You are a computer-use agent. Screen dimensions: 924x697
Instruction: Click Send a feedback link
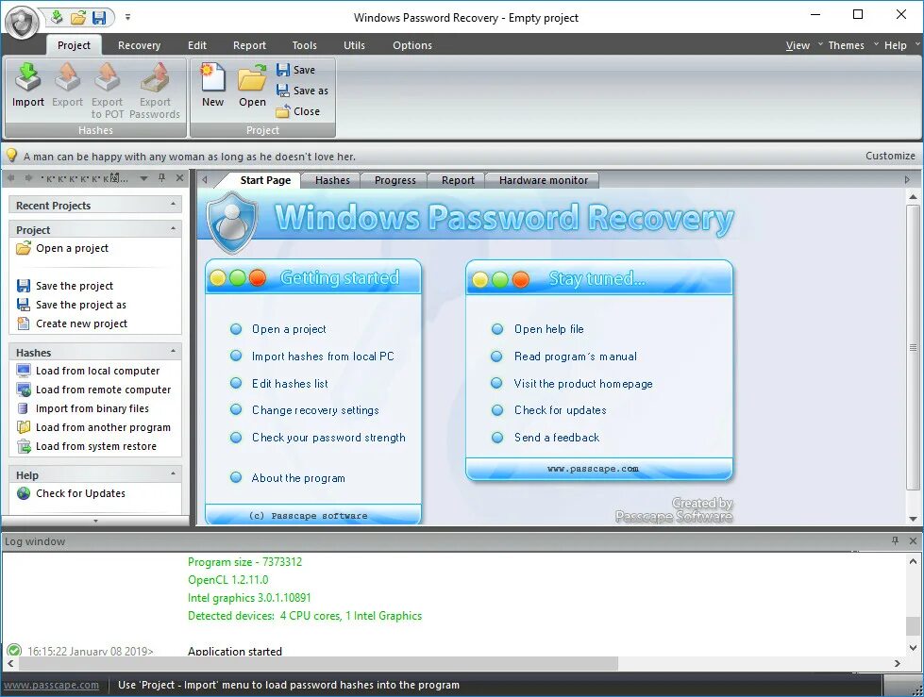(557, 438)
